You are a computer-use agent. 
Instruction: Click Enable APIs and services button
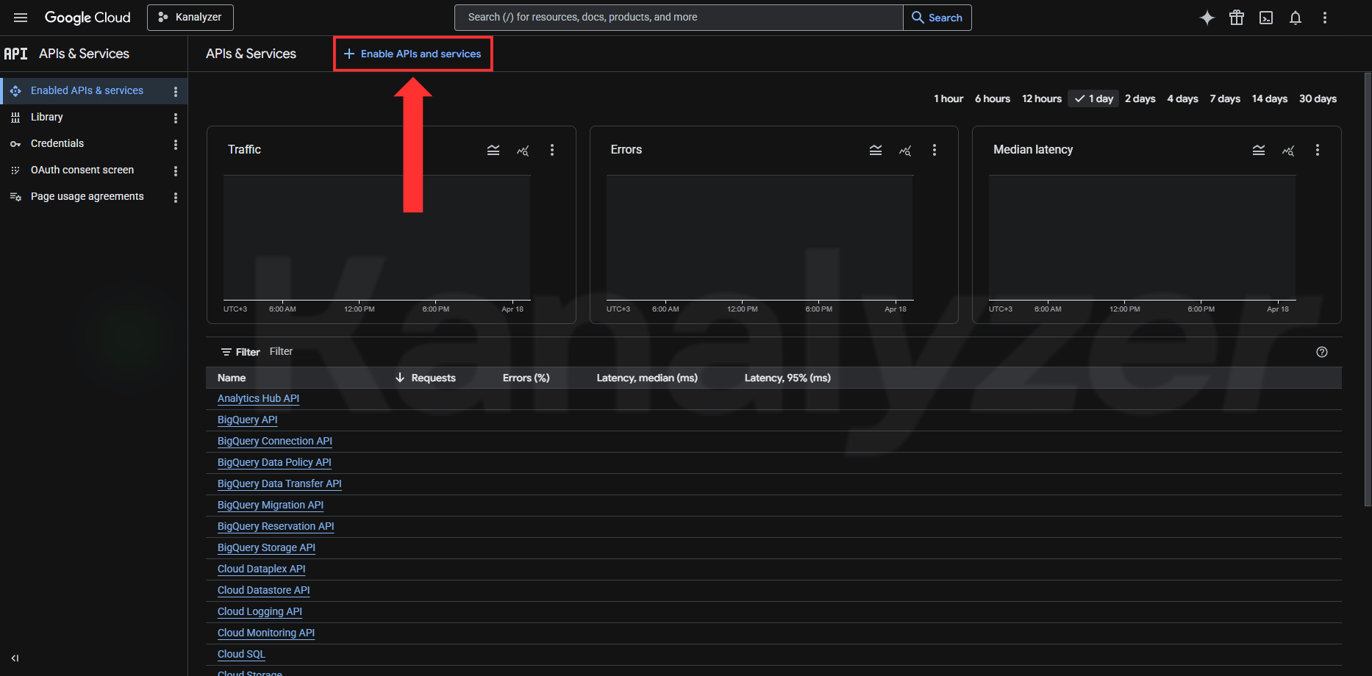coord(412,54)
